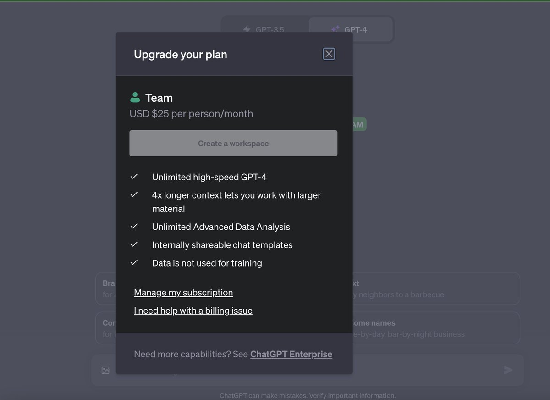The width and height of the screenshot is (550, 400).
Task: Dismiss the Upgrade your plan dialog
Action: [x=329, y=54]
